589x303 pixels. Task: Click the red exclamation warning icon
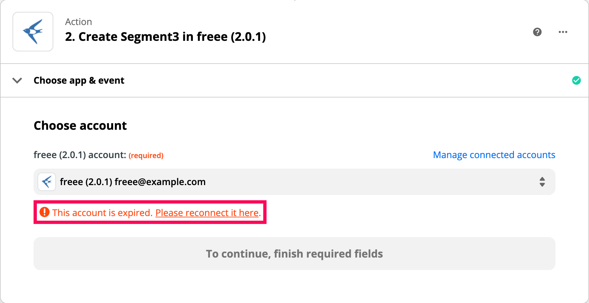[44, 212]
